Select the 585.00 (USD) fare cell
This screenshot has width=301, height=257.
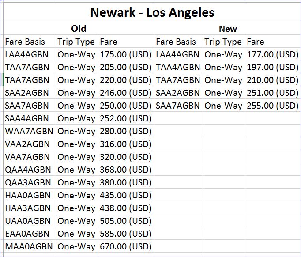point(126,234)
